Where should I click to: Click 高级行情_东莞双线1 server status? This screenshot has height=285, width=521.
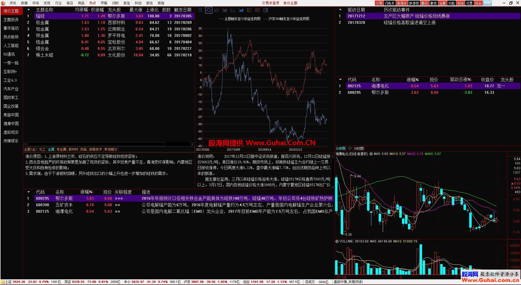[x=348, y=282]
